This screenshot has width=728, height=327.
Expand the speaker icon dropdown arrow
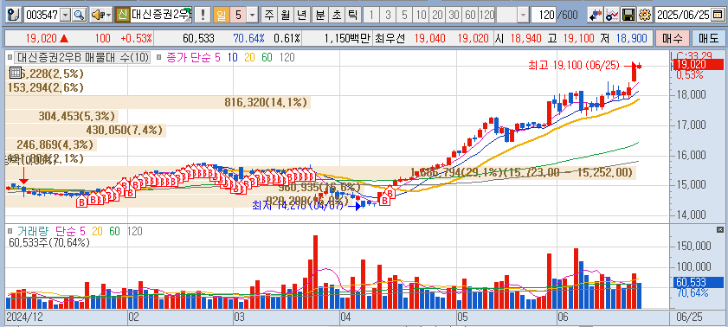click(108, 15)
